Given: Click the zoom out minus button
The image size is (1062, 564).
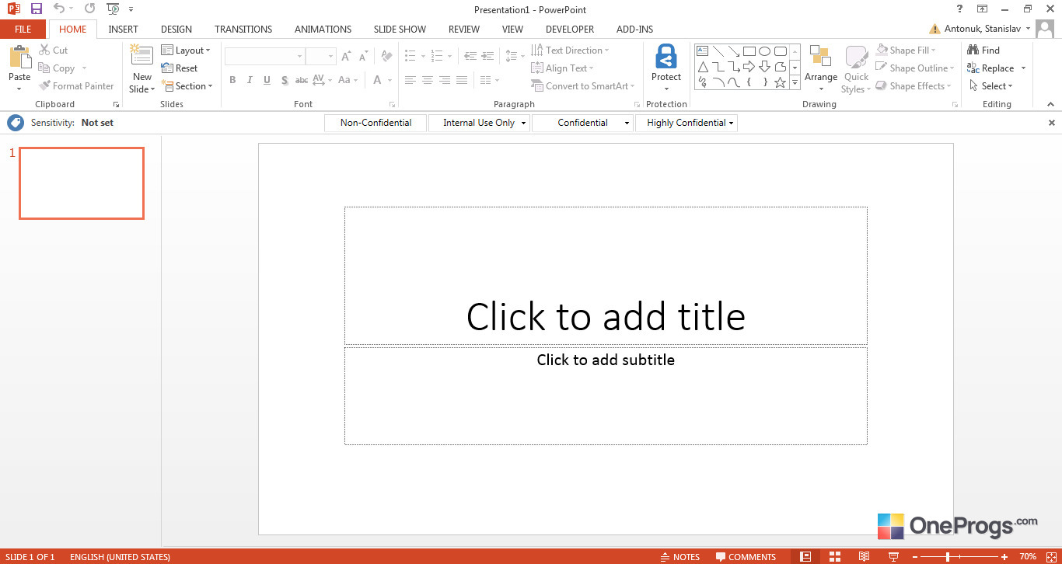Looking at the screenshot, I should pyautogui.click(x=915, y=556).
